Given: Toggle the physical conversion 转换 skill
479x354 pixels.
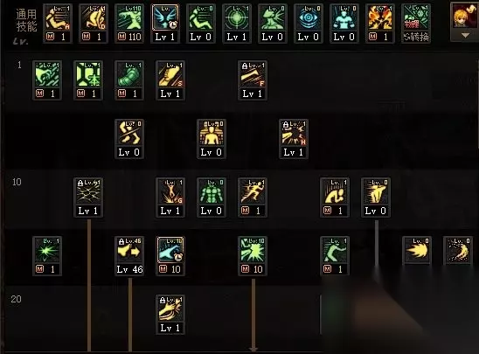Looking at the screenshot, I should pos(416,24).
